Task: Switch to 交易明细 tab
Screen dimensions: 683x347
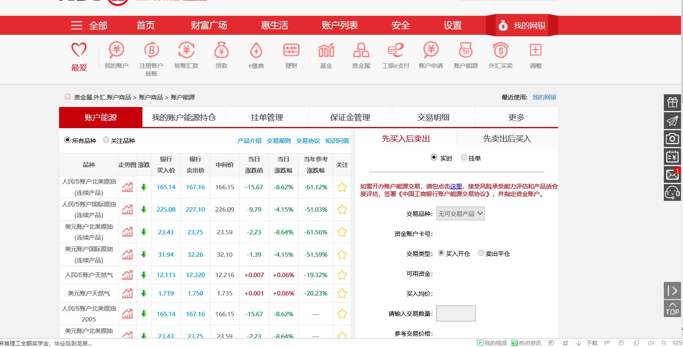Action: [x=433, y=117]
